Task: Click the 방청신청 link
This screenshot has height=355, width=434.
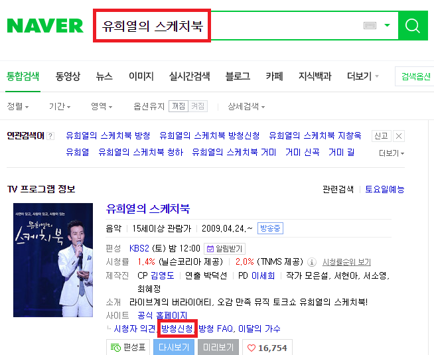Action: (177, 328)
